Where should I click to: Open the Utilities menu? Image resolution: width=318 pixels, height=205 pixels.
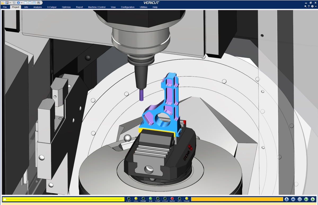143,7
